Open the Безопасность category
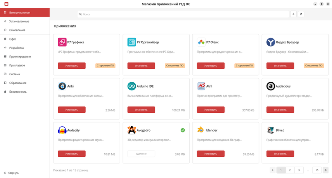Viewport: 332px width, 178px height. (x=18, y=92)
